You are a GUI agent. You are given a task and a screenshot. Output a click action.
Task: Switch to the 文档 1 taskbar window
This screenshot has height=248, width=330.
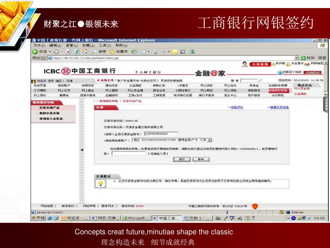click(x=197, y=218)
